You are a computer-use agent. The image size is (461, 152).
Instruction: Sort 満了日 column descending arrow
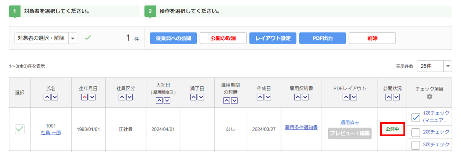201,97
